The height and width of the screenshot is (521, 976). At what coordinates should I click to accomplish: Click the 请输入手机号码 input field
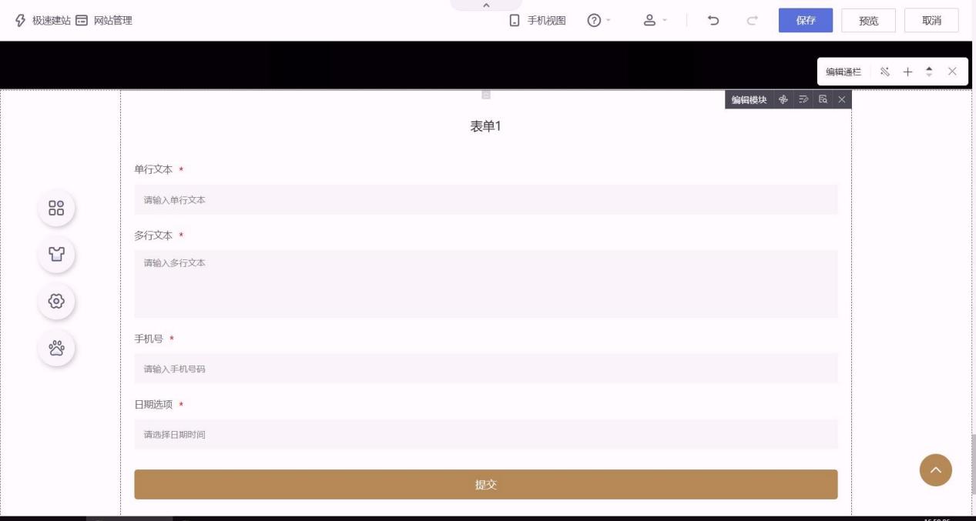point(485,369)
